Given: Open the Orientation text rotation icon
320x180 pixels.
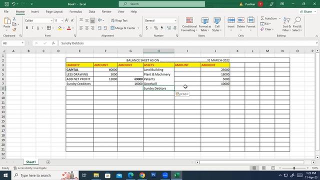Looking at the screenshot, I should pyautogui.click(x=100, y=20).
